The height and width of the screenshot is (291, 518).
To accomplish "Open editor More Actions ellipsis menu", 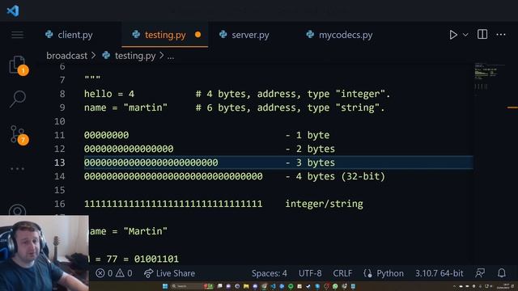I will [501, 35].
